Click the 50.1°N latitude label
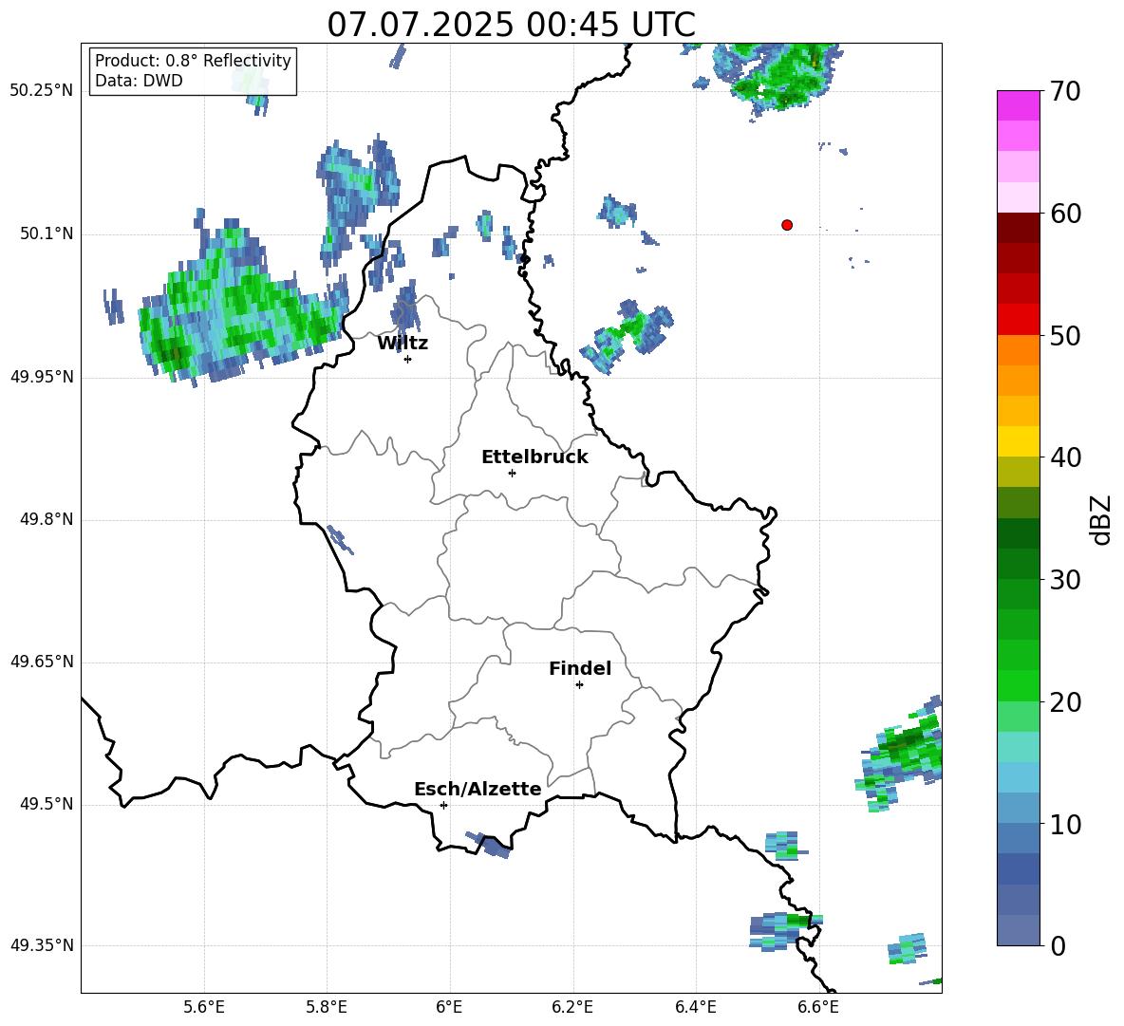This screenshot has height=1026, width=1124. coord(47,234)
